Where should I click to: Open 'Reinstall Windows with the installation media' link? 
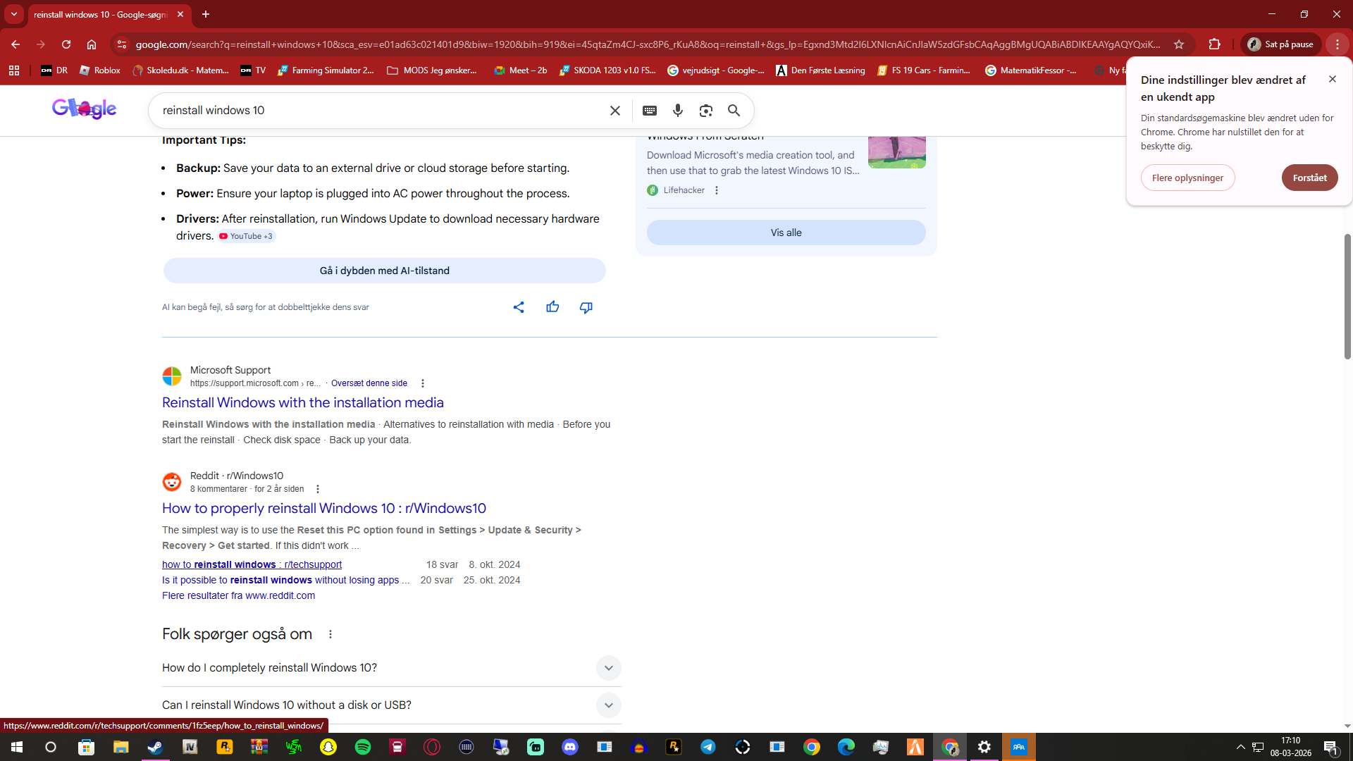(303, 402)
